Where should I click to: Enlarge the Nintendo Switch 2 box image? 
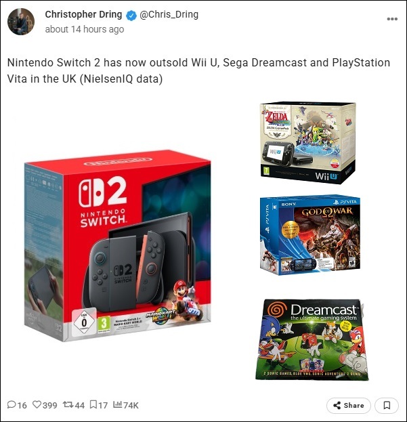pos(118,245)
